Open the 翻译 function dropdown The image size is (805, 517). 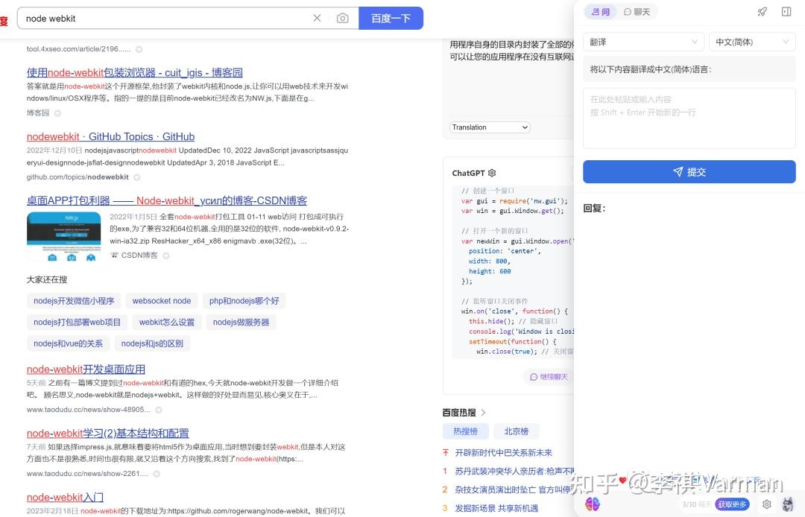[643, 41]
